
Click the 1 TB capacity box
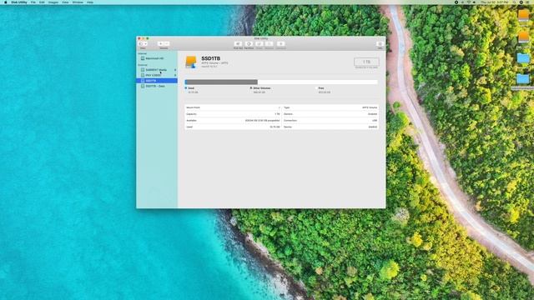366,62
